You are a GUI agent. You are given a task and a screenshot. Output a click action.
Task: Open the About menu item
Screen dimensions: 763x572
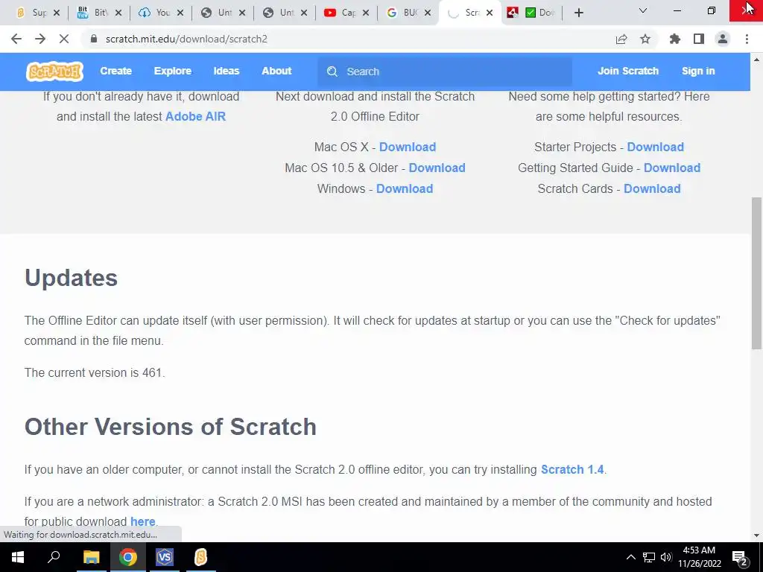click(276, 71)
